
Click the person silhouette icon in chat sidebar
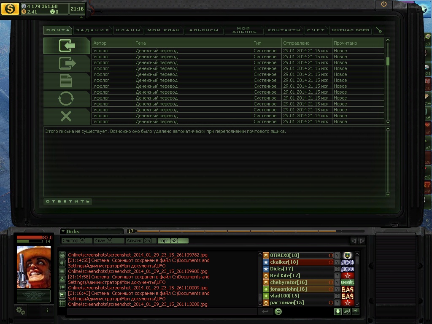tap(62, 279)
